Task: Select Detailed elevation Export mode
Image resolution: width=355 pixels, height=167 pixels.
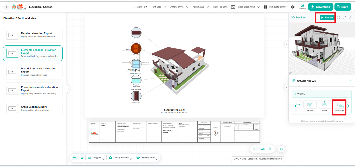Action: [33, 35]
